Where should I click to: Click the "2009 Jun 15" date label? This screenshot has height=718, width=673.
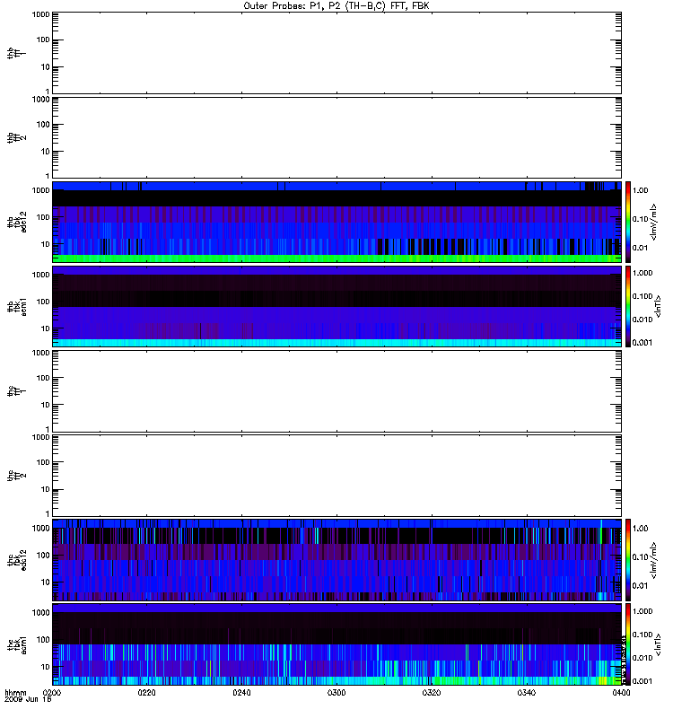click(28, 699)
